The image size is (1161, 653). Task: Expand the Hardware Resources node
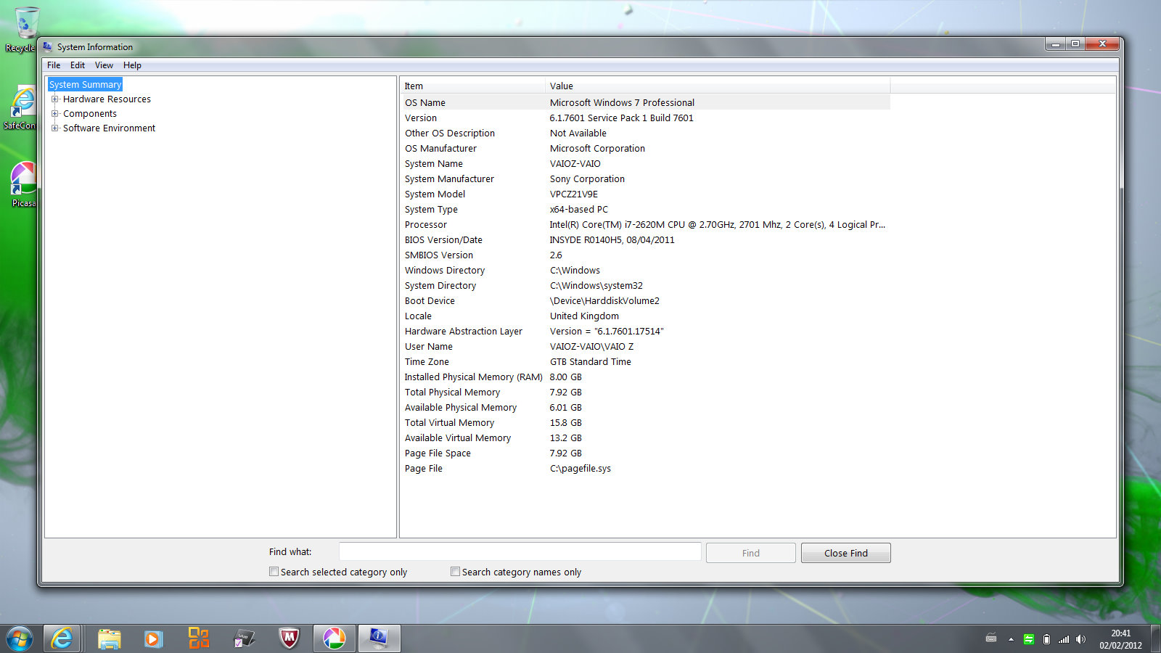click(54, 99)
